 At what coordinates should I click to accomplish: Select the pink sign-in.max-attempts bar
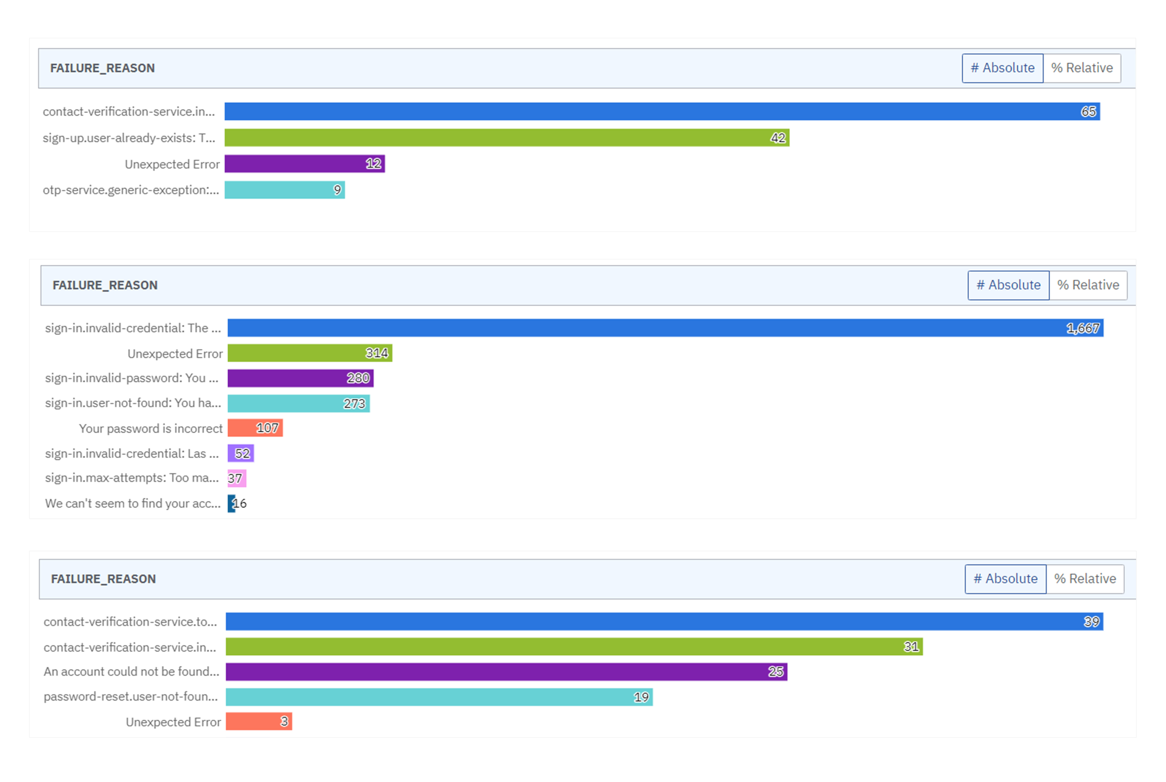237,478
